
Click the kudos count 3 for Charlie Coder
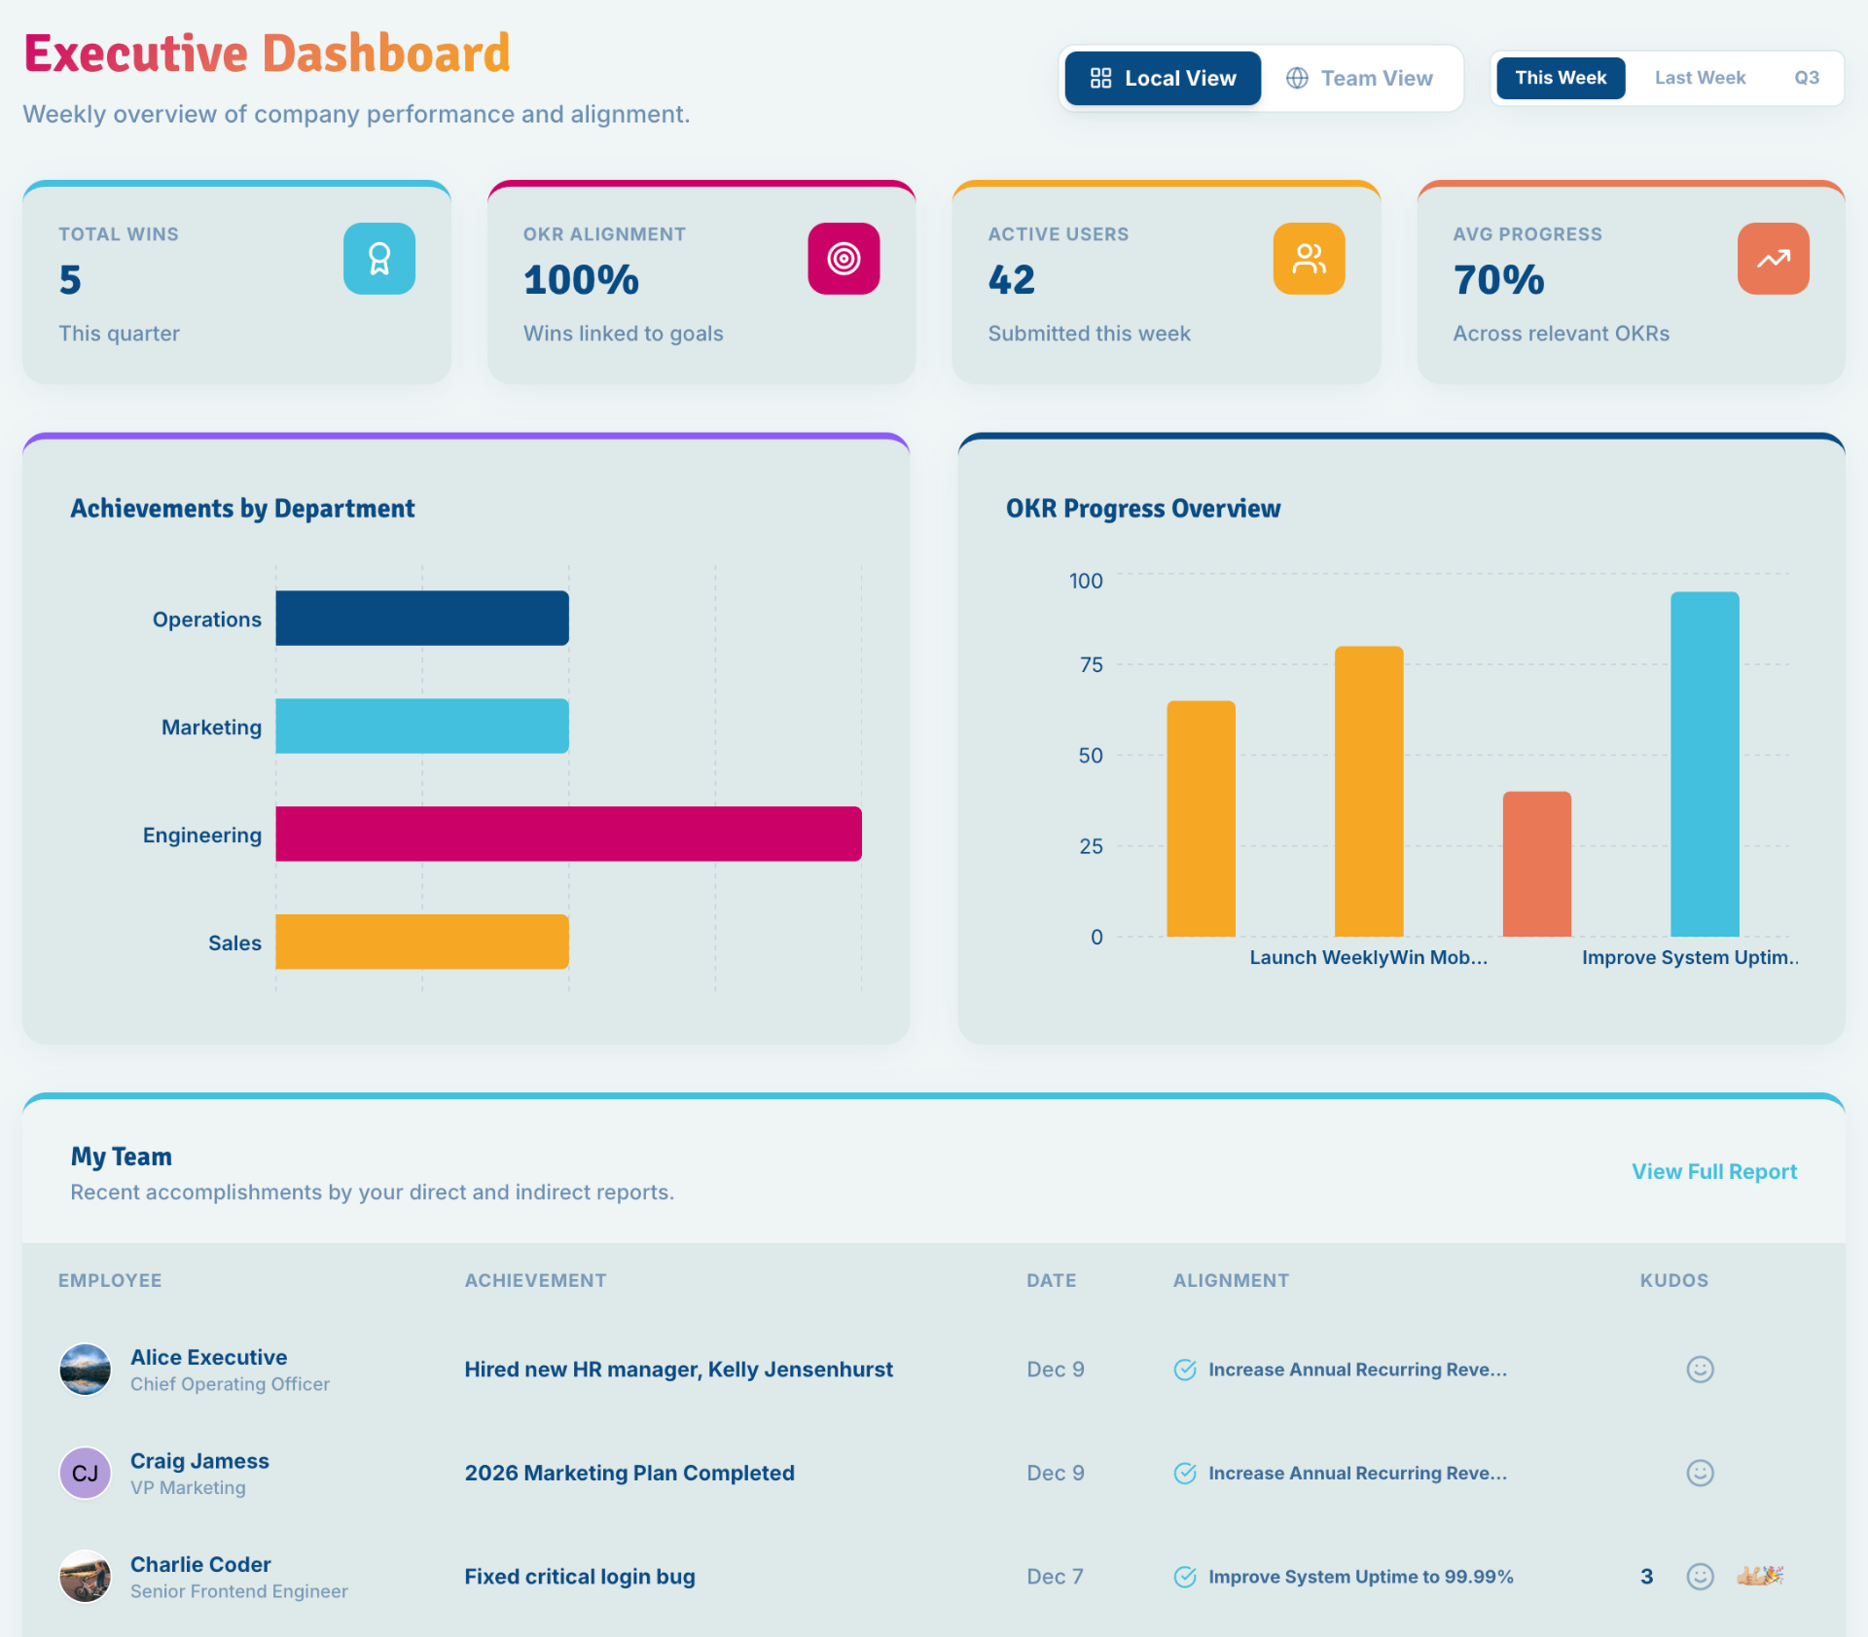coord(1646,1577)
